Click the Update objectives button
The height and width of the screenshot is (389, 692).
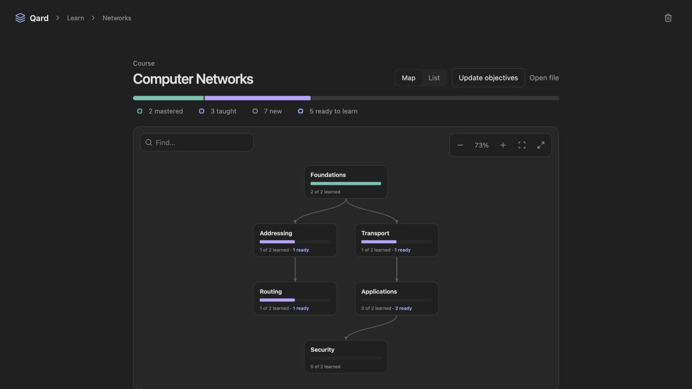[x=488, y=78]
